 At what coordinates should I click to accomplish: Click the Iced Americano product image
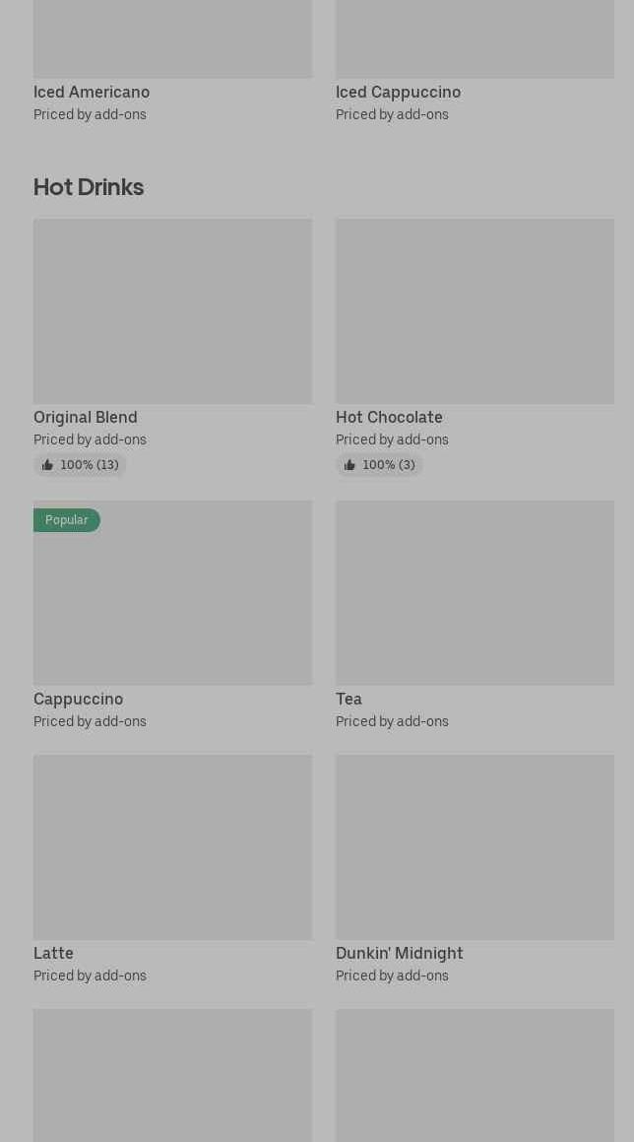pyautogui.click(x=172, y=37)
